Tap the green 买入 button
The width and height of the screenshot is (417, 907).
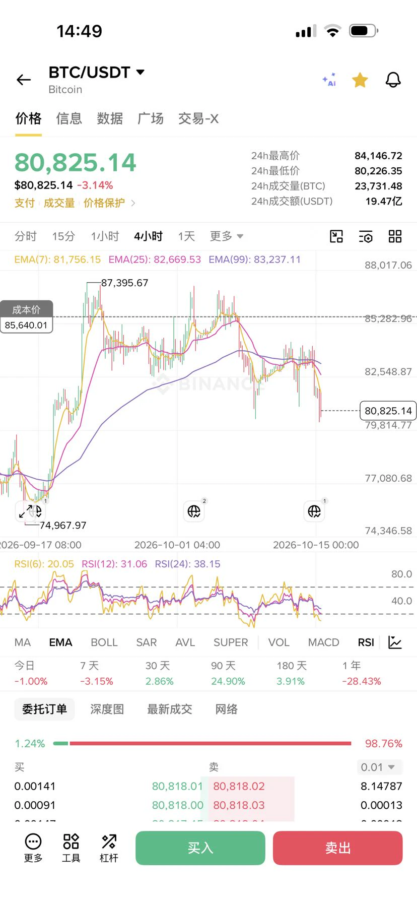pos(200,848)
